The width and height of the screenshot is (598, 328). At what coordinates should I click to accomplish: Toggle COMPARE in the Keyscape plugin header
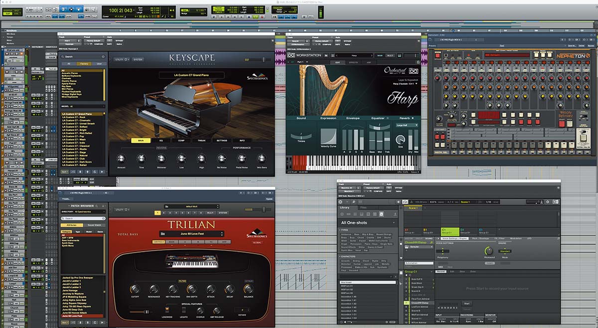(98, 44)
